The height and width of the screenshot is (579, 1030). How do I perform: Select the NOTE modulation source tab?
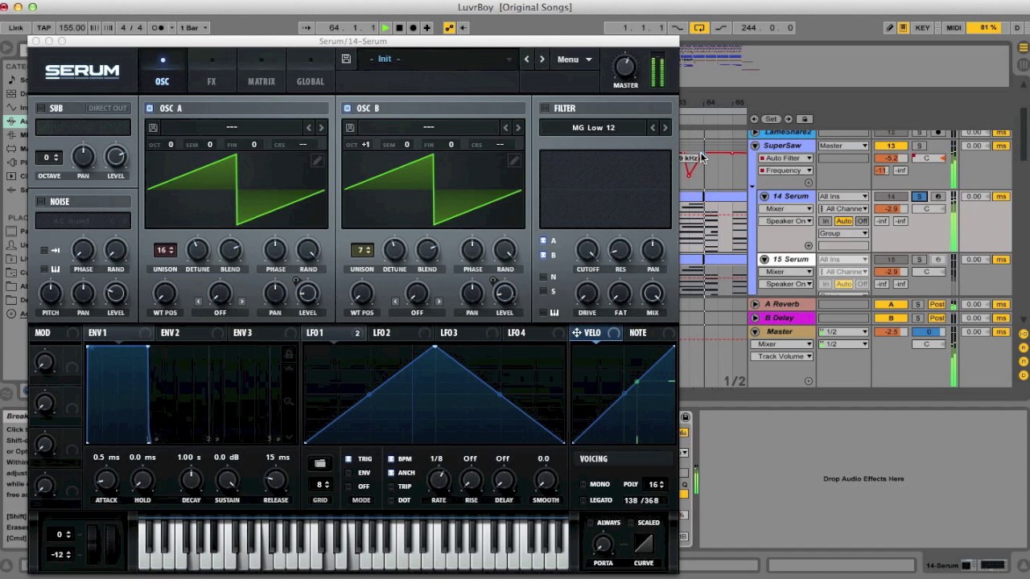[637, 333]
